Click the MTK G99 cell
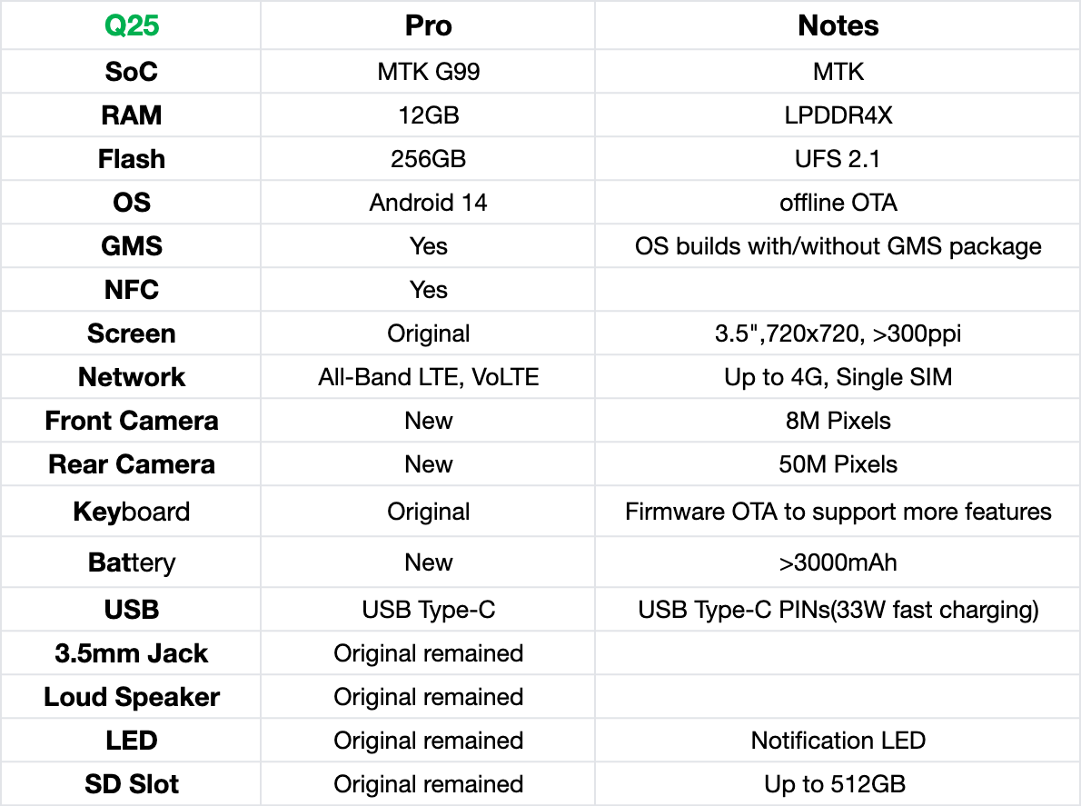Viewport: 1081px width, 806px height. point(428,72)
